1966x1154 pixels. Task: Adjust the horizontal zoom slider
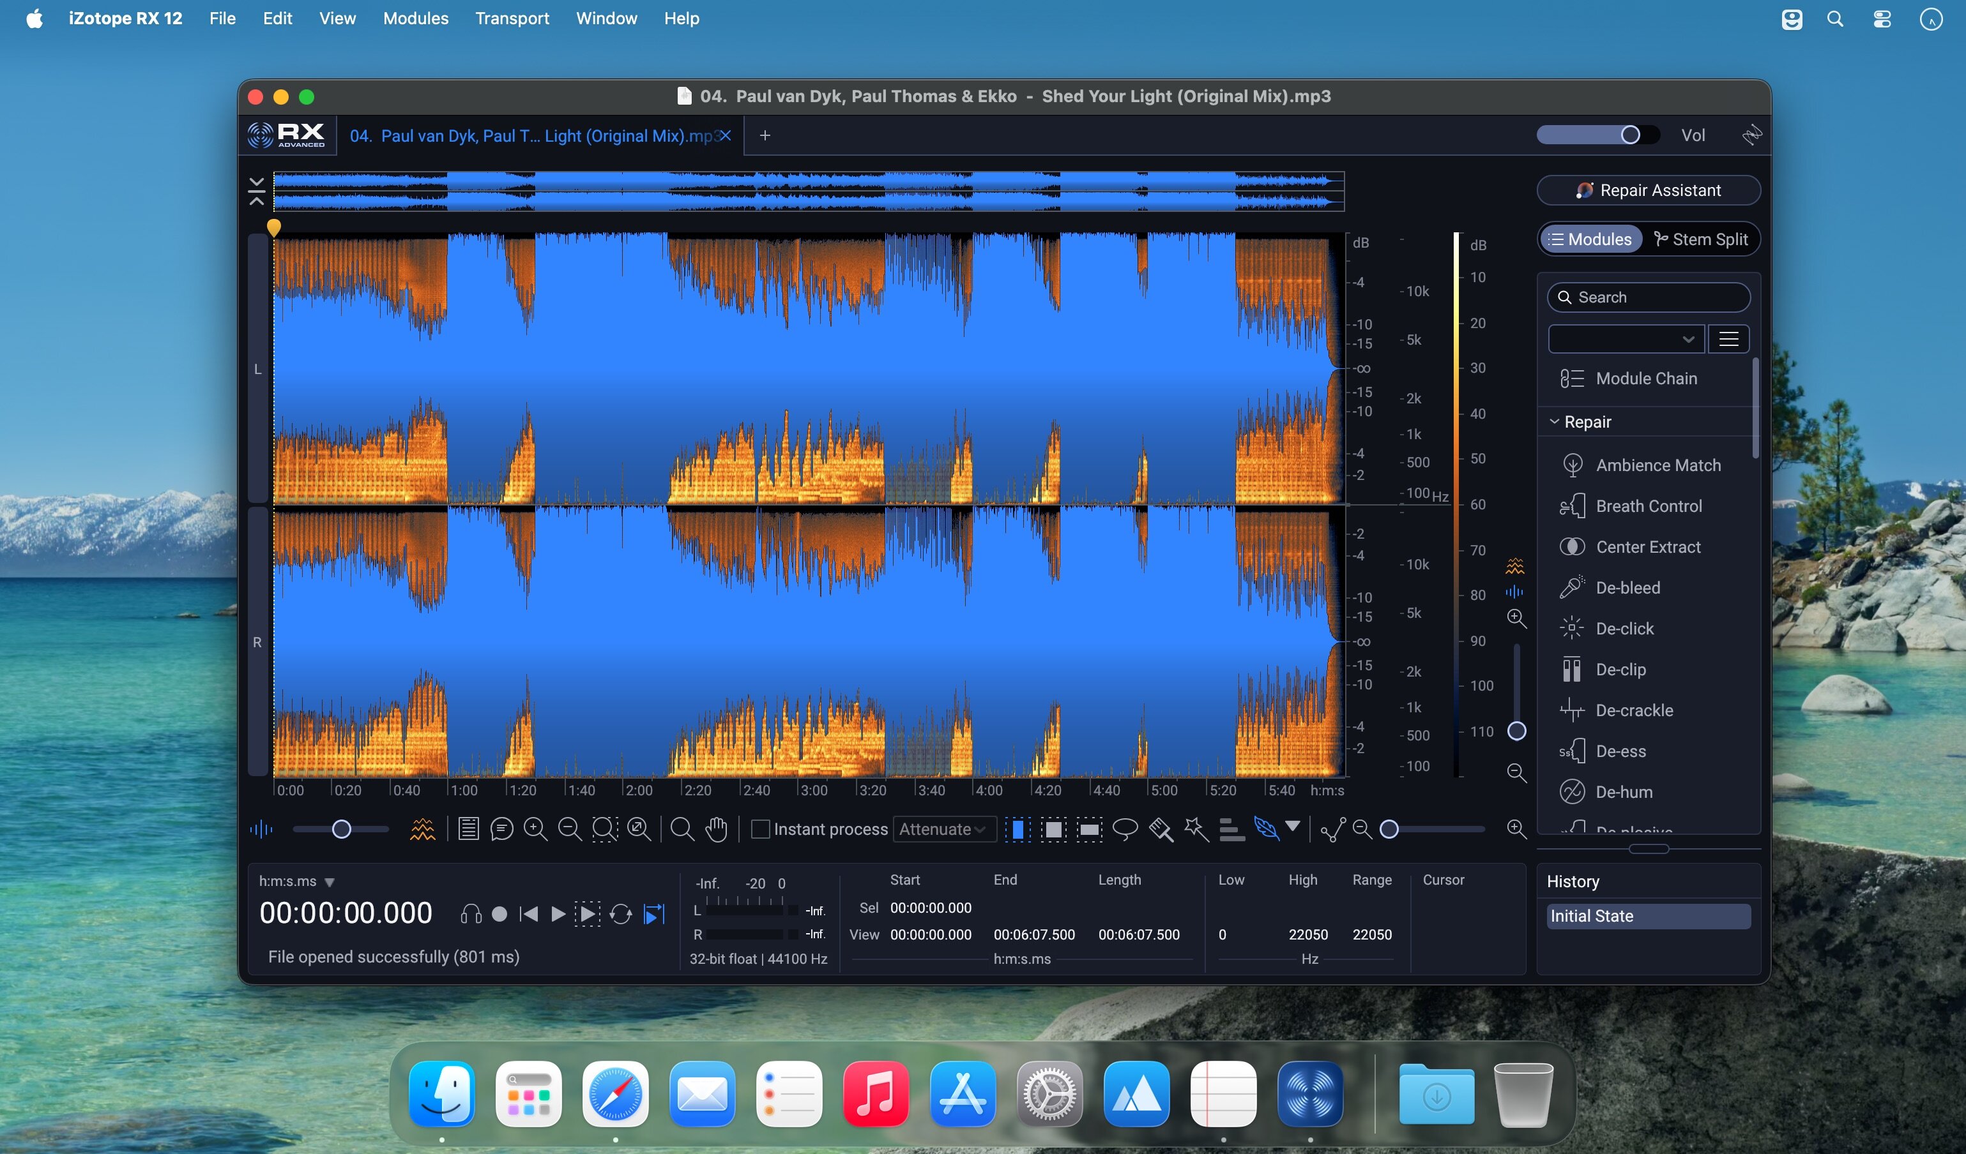tap(1431, 829)
